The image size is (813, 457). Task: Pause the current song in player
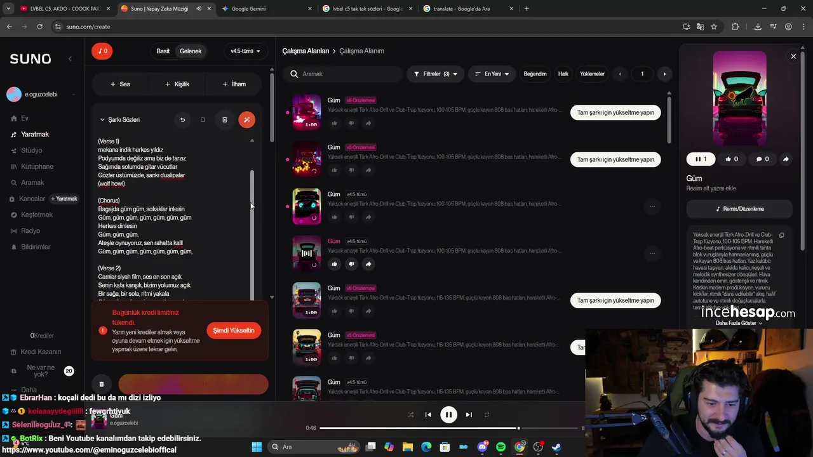448,414
